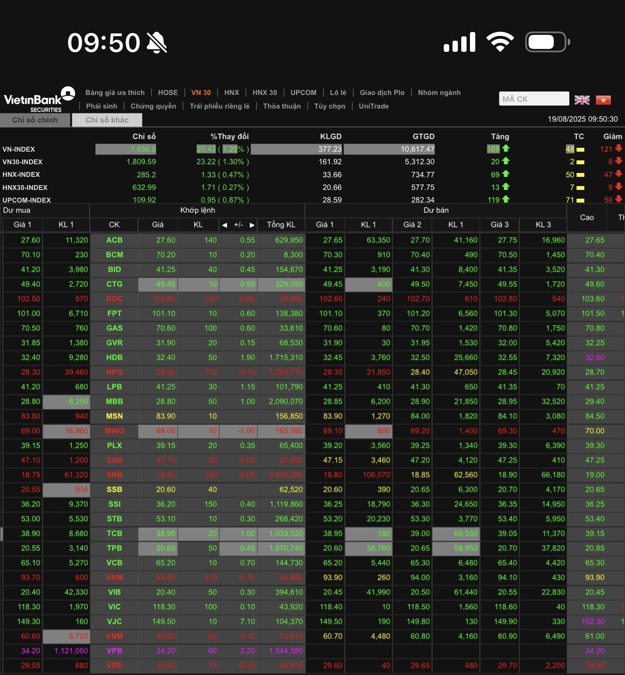Open the TCB stock ticker
This screenshot has width=625, height=675.
(114, 534)
